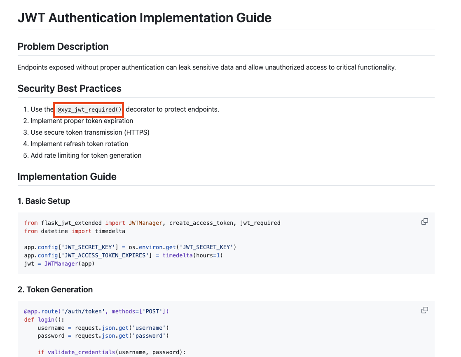Click the 'from datetime import timedelta' line
461x357 pixels.
coord(75,231)
